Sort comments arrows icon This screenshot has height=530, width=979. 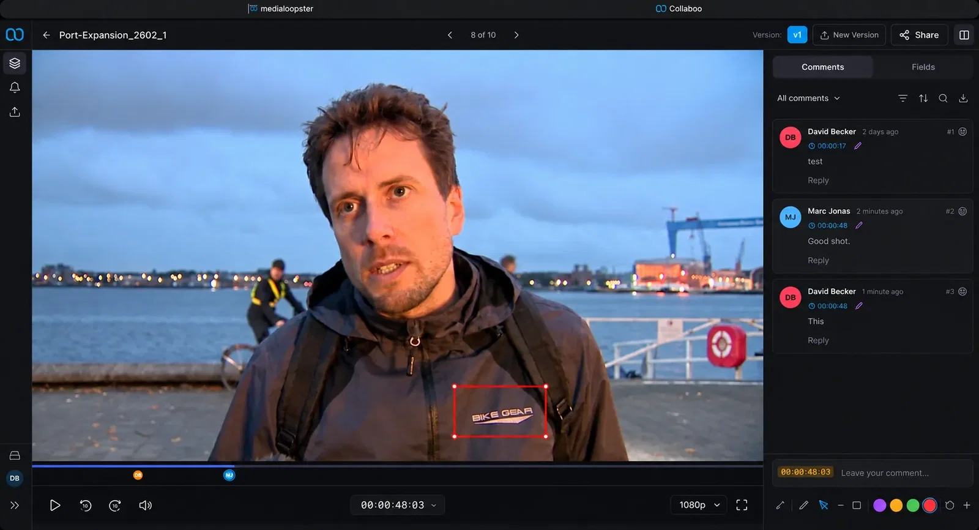click(923, 98)
